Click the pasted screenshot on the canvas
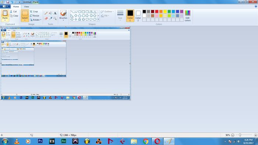258x145 pixels. 66,63
